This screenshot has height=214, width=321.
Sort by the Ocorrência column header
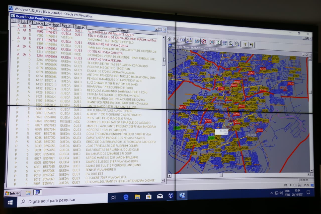point(52,25)
